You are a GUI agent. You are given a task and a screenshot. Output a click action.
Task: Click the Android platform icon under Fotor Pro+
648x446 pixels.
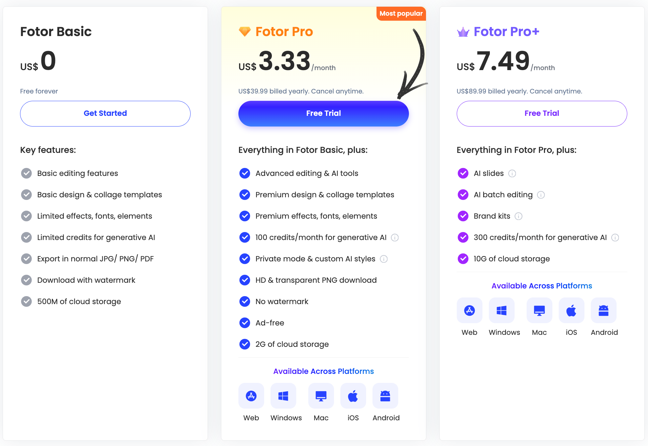(x=604, y=310)
